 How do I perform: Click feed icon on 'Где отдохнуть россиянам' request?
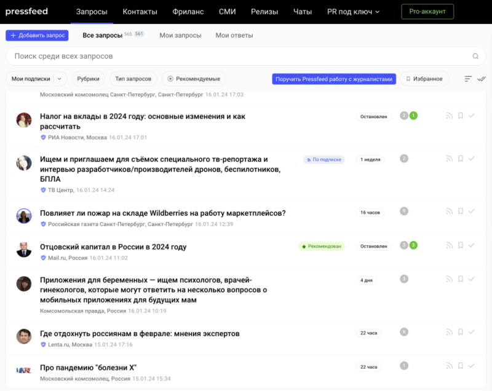point(450,332)
